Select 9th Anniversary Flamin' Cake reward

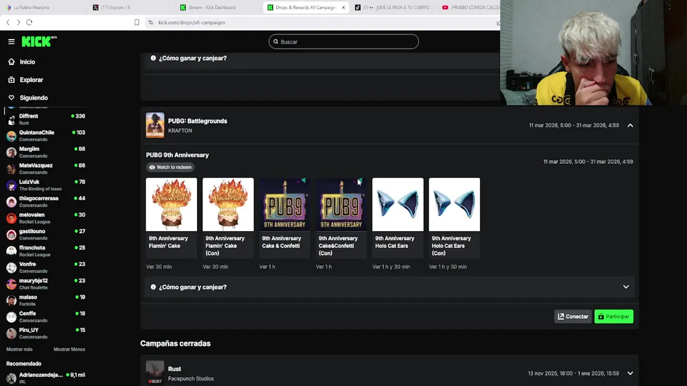171,219
